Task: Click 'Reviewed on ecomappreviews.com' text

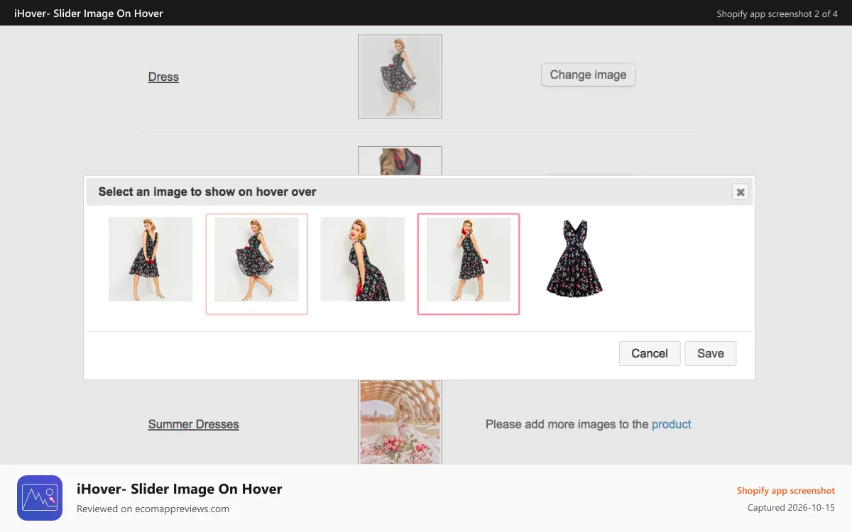Action: (153, 509)
